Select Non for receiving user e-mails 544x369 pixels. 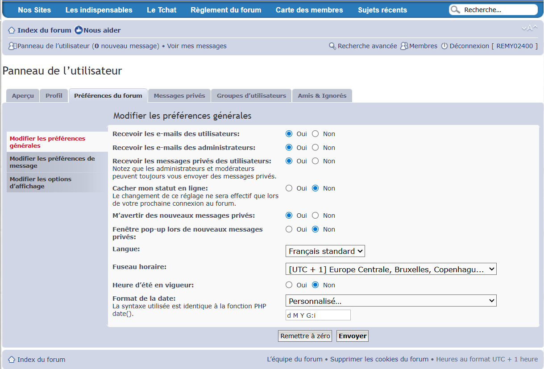point(316,134)
